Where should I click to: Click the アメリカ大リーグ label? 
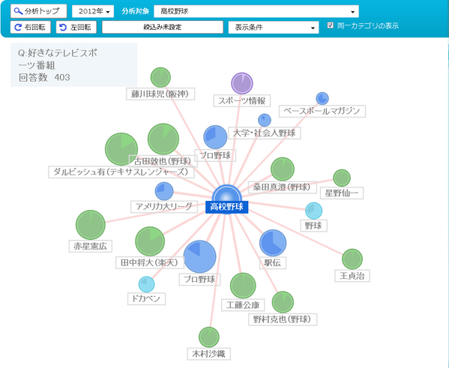164,206
